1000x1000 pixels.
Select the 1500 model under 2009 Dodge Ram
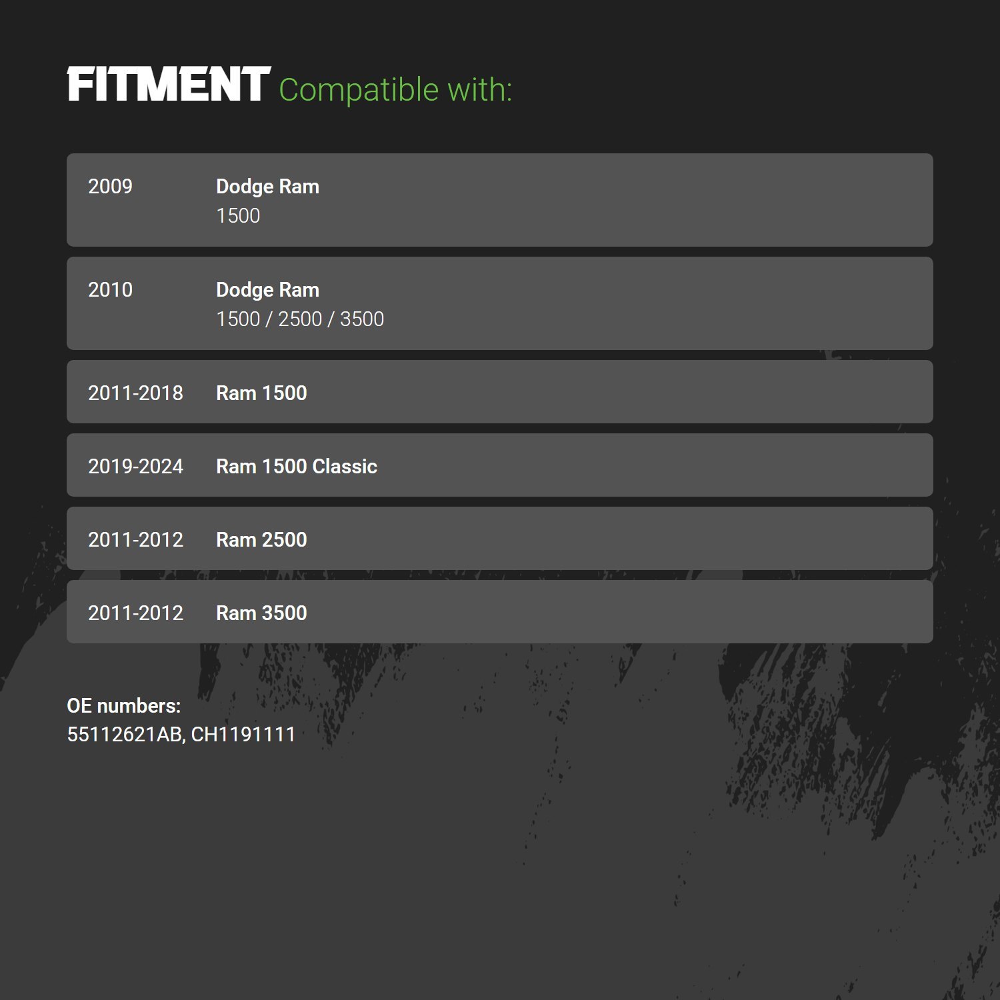(238, 216)
